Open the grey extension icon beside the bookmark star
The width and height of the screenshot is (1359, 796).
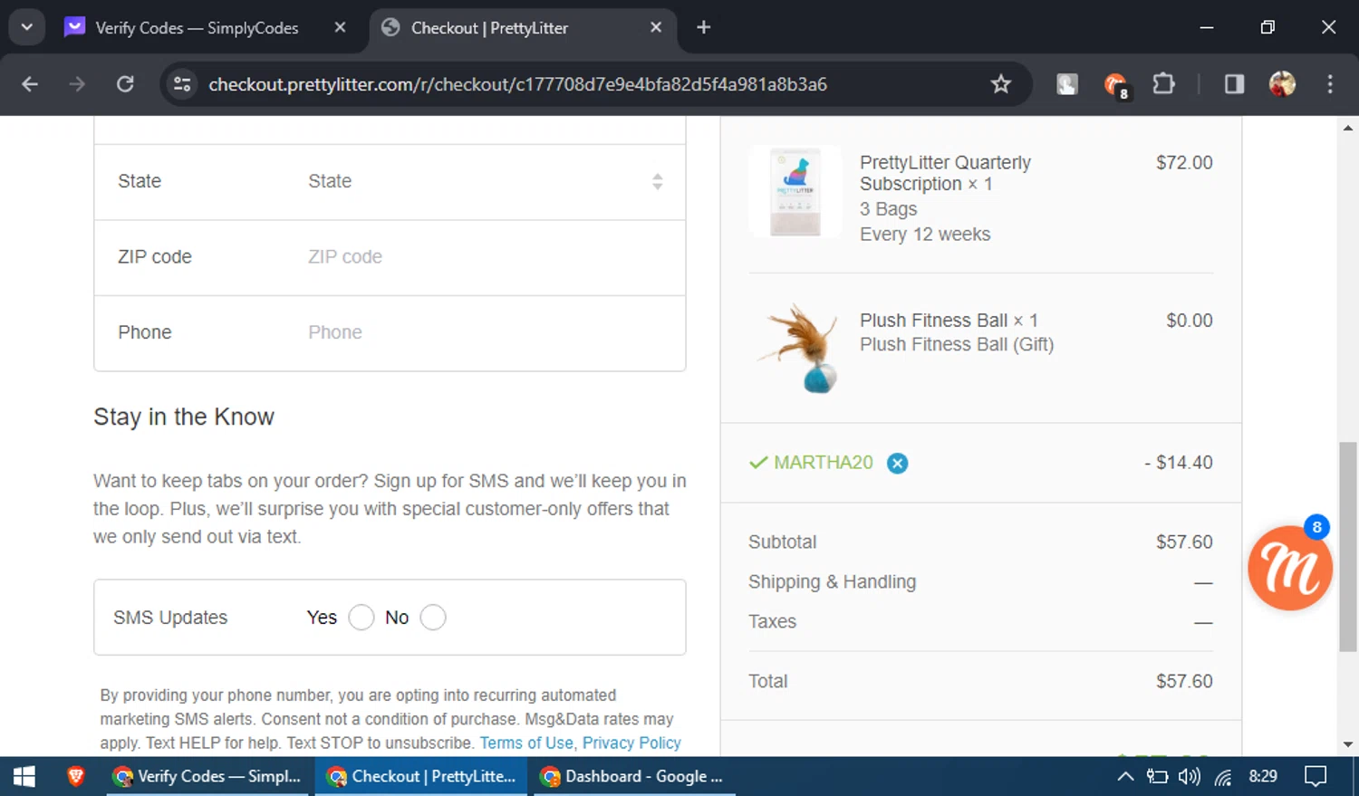(1066, 84)
